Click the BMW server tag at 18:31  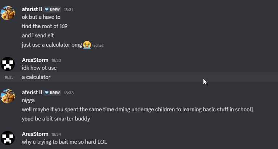click(52, 9)
